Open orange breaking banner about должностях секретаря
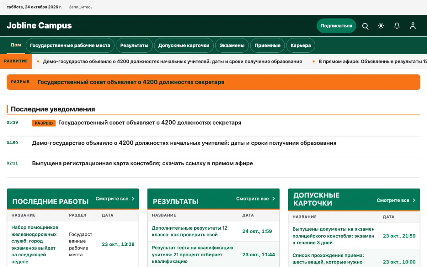This screenshot has height=267, width=427. [x=213, y=82]
